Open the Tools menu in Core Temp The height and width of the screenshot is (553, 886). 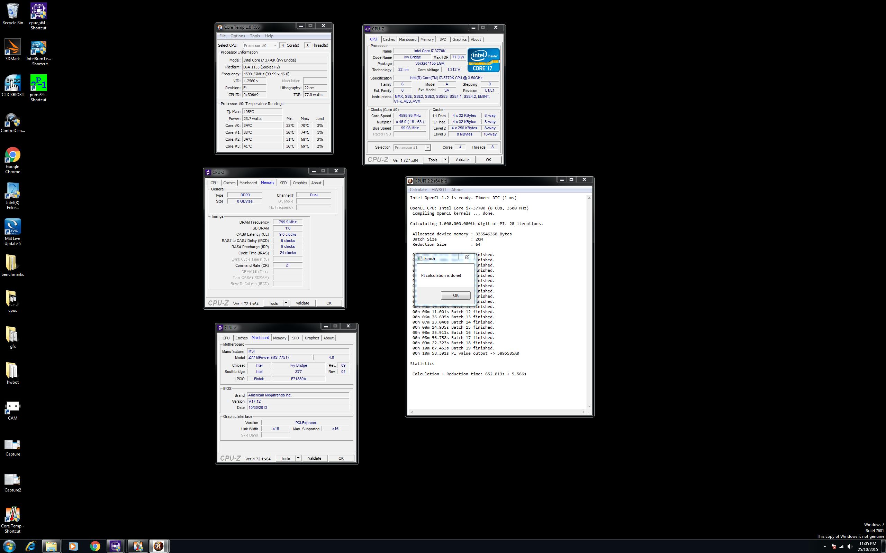255,36
